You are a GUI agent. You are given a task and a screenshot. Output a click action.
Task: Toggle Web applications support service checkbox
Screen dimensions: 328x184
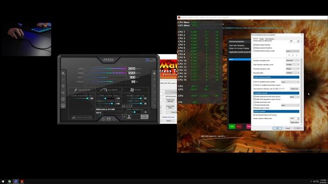(254, 99)
